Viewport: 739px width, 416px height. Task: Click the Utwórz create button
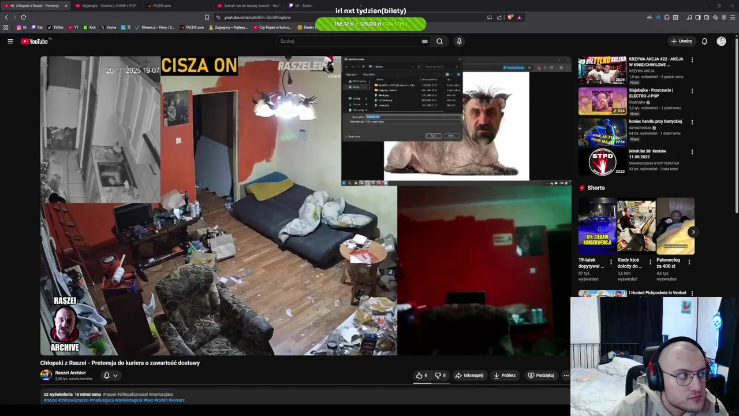[x=681, y=41]
